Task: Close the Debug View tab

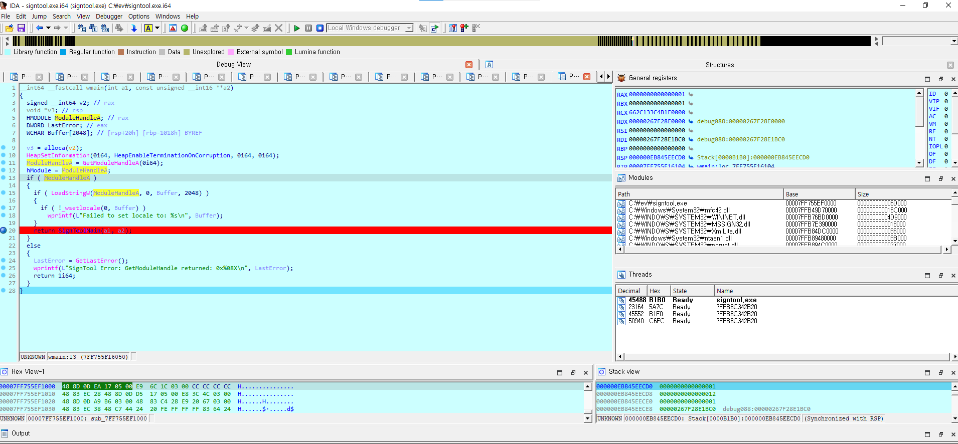Action: click(x=469, y=65)
